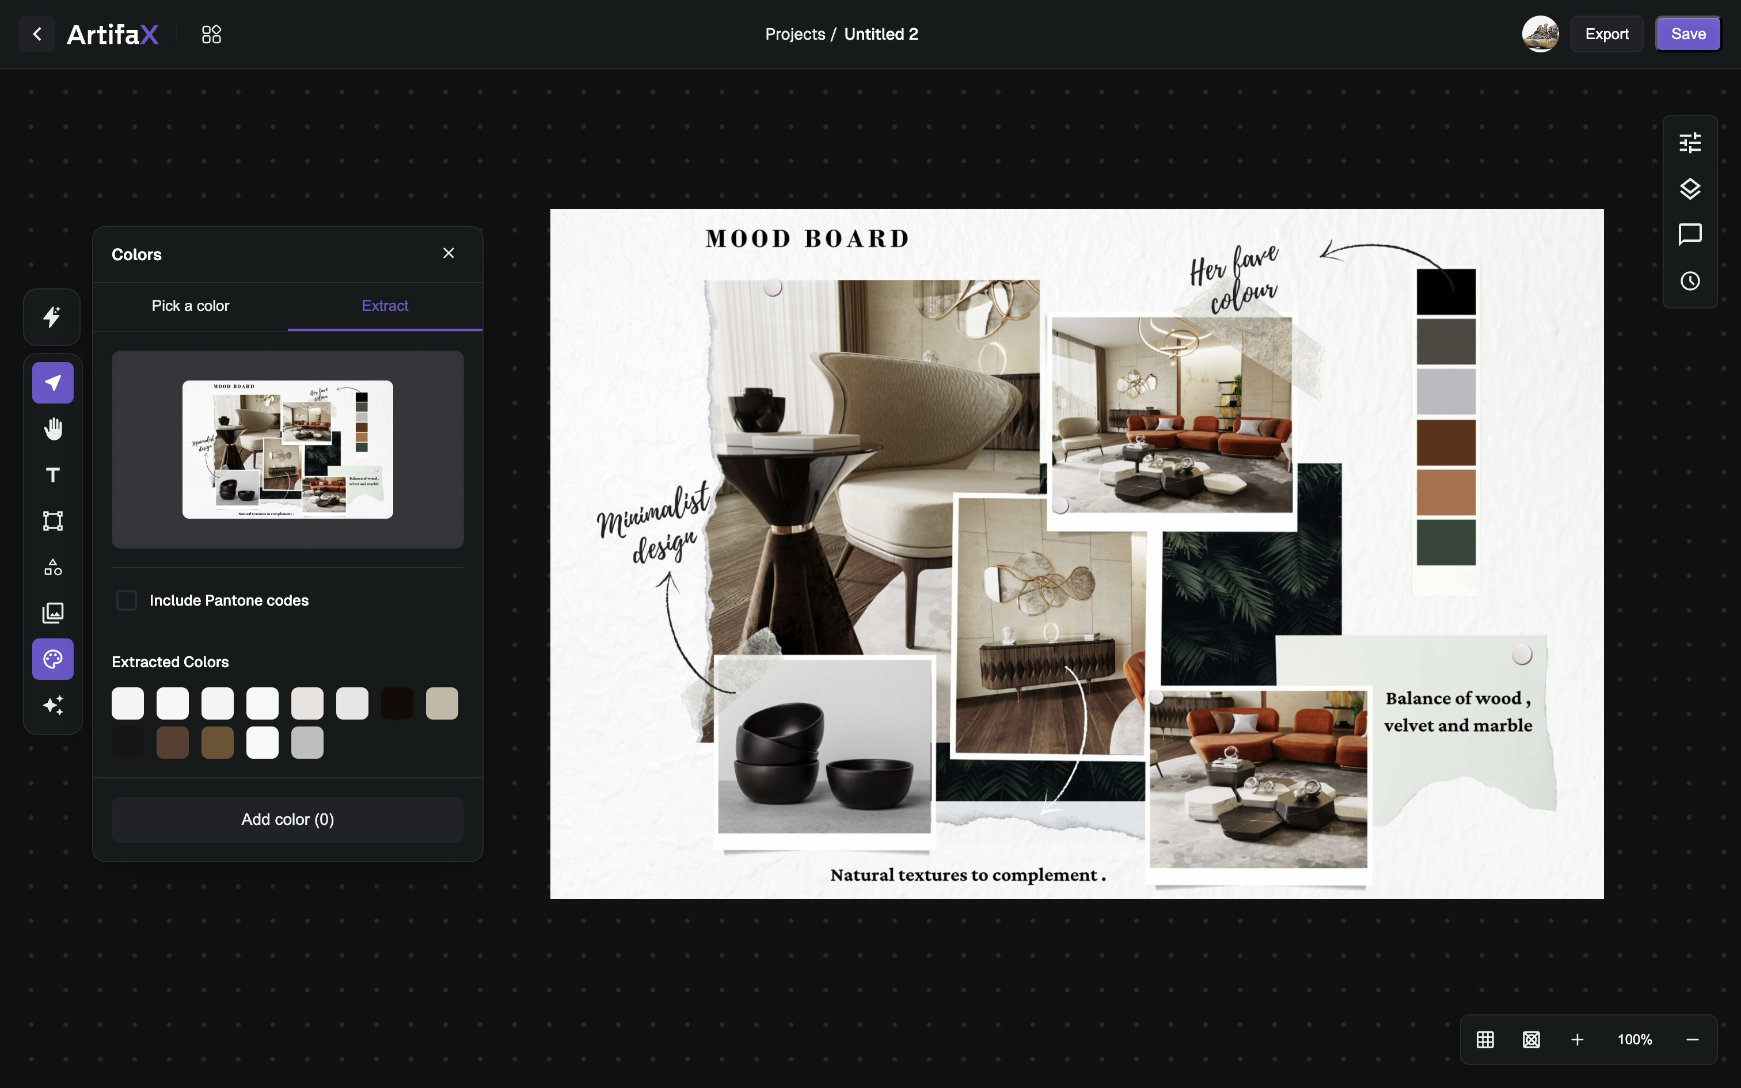
Task: Click the AI sparkle tool icon
Action: pos(52,705)
